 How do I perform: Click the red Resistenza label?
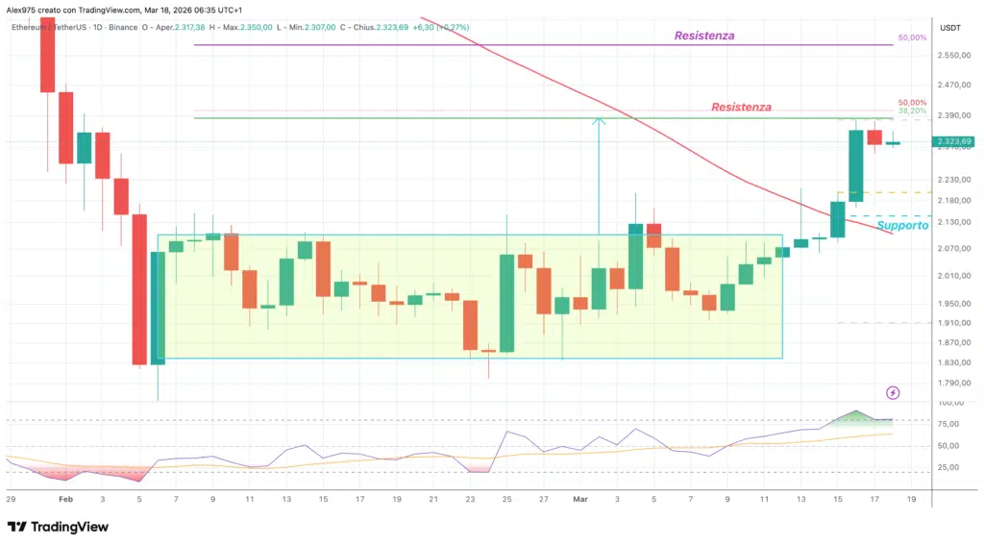[x=741, y=107]
